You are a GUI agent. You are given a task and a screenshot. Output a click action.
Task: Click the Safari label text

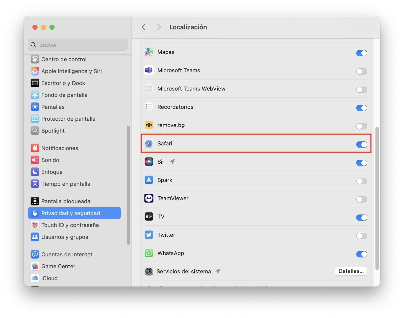[165, 143]
